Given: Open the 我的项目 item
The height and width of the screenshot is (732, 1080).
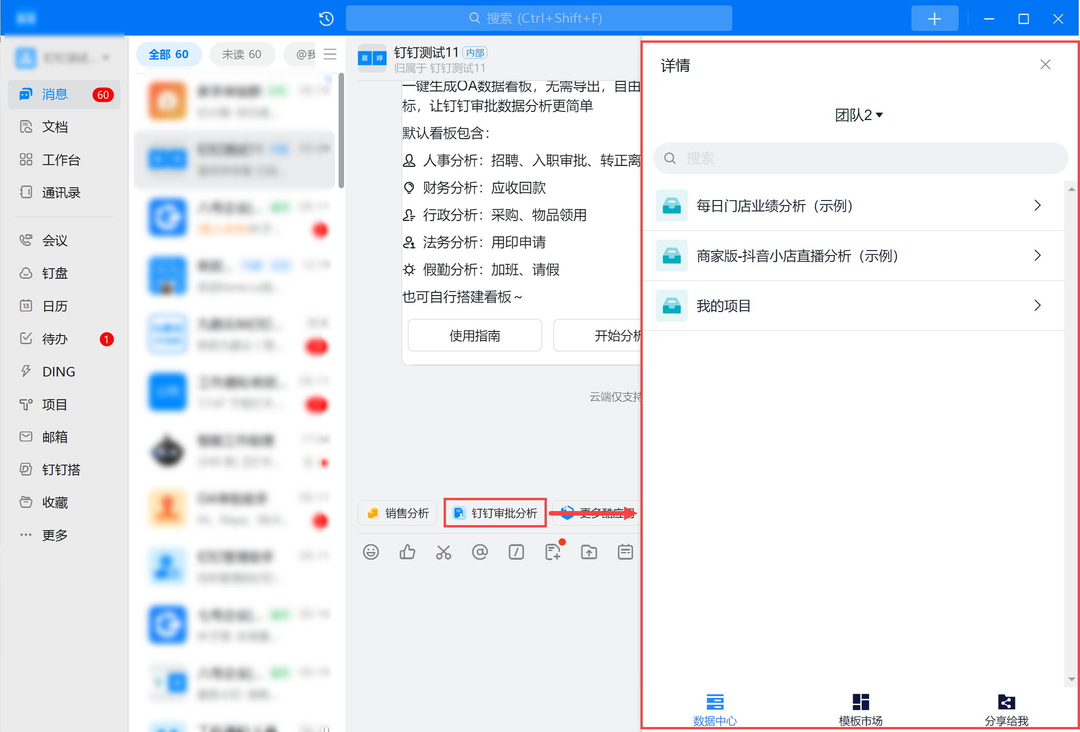Looking at the screenshot, I should tap(853, 306).
